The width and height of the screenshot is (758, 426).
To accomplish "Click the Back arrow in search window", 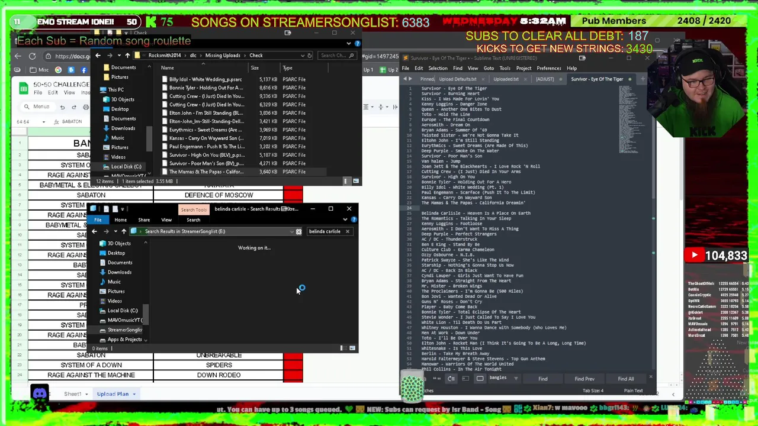I will (x=94, y=231).
